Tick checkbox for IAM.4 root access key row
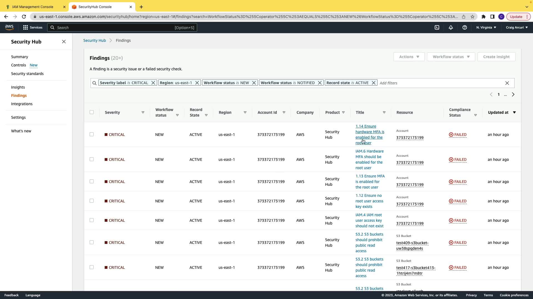533x299 pixels. [92, 220]
